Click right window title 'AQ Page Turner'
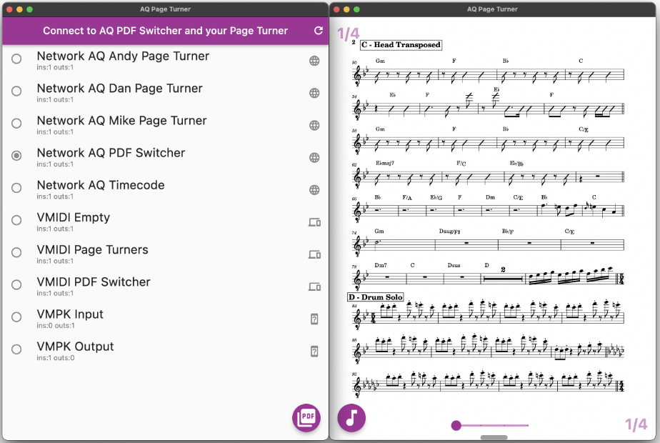Image resolution: width=660 pixels, height=443 pixels. click(492, 9)
